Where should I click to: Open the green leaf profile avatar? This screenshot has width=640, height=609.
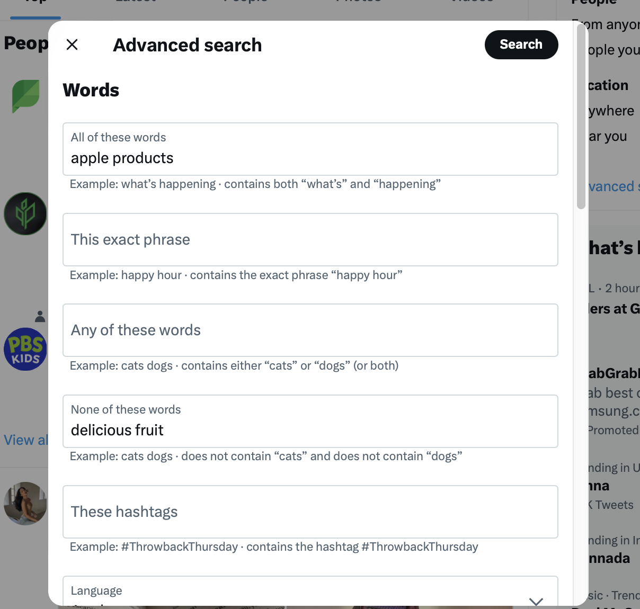25,96
